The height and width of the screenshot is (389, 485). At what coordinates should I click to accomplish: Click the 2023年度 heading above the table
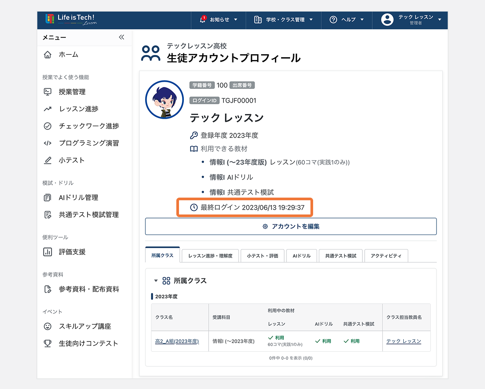(167, 296)
